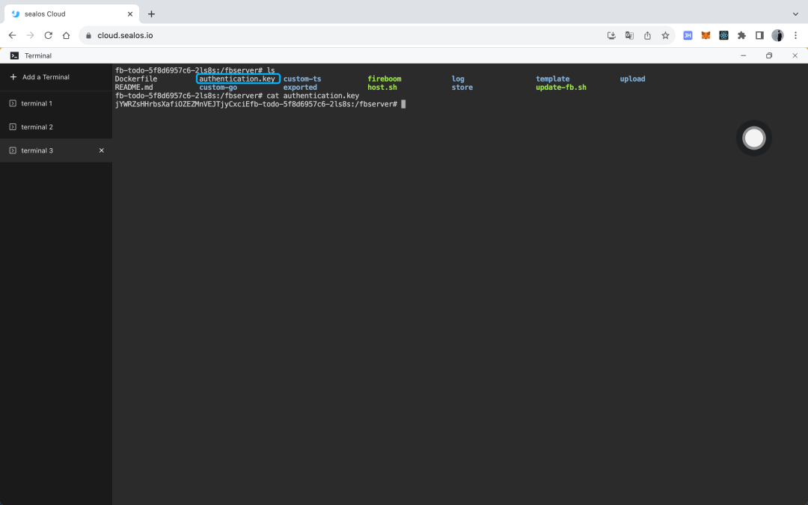Click the README.md entry
Viewport: 808px width, 505px height.
[134, 87]
